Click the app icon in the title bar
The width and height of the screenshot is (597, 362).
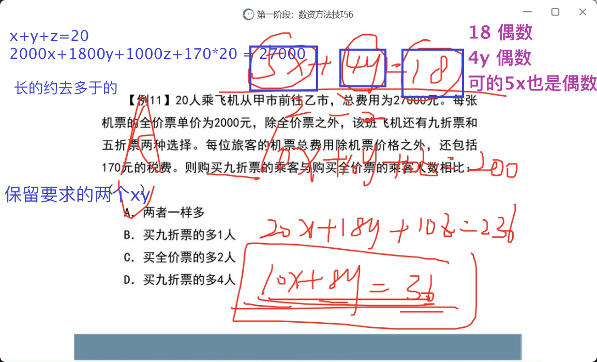coord(249,14)
